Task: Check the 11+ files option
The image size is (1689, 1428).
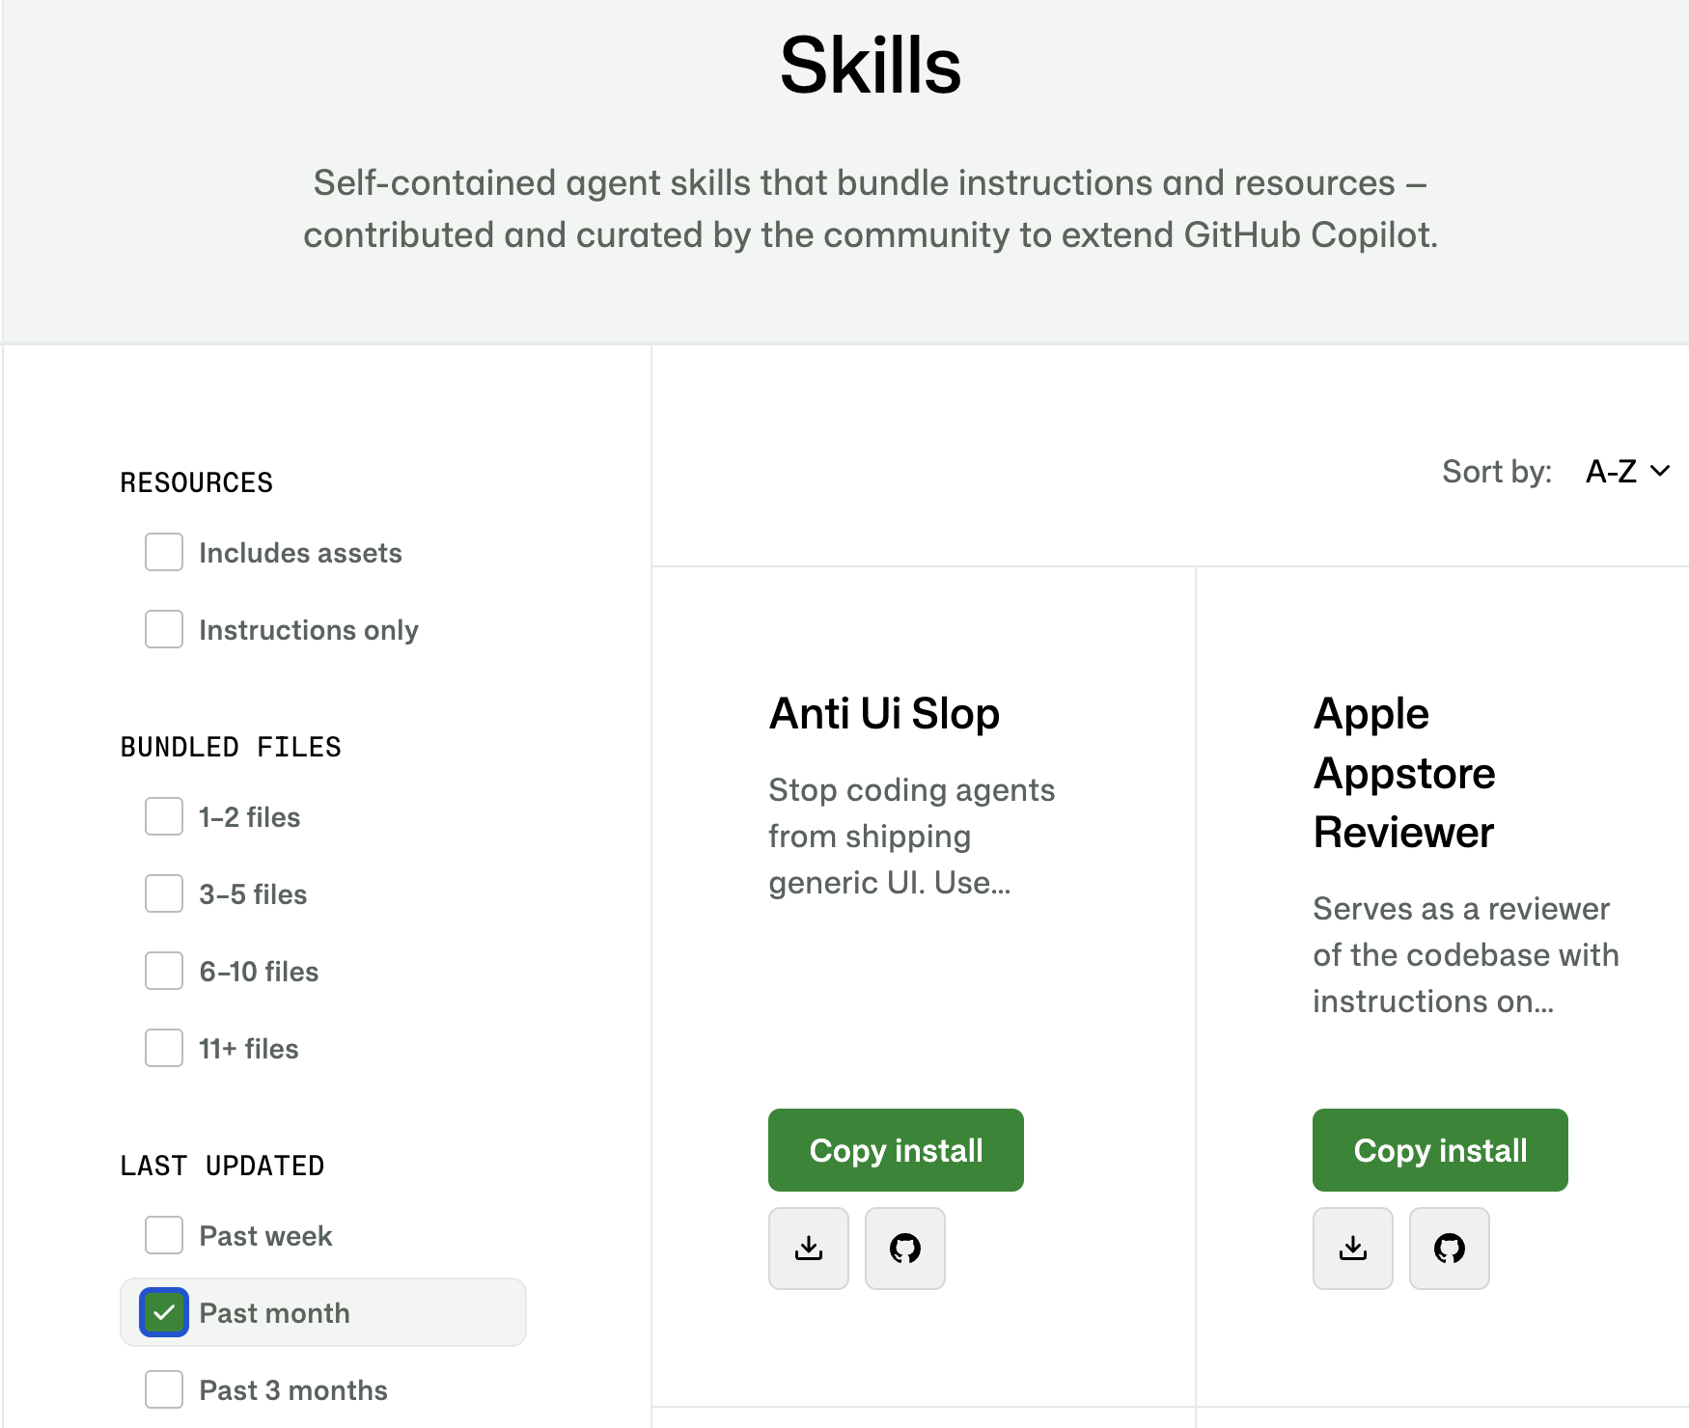Action: (164, 1048)
